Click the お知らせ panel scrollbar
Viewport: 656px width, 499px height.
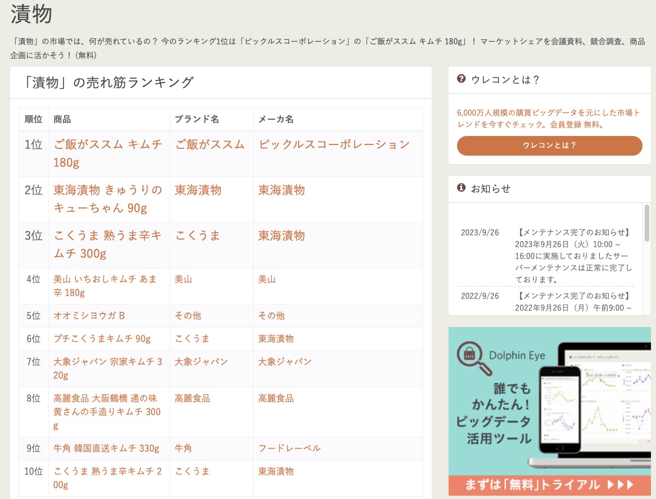pos(646,225)
